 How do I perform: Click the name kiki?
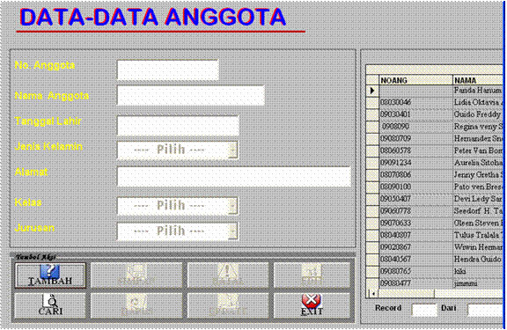click(459, 271)
